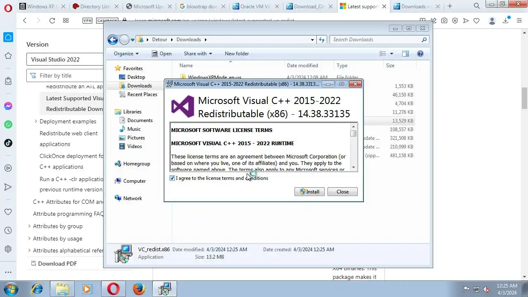Select Recent Places in the navigation pane
The height and width of the screenshot is (297, 528).
click(x=142, y=94)
